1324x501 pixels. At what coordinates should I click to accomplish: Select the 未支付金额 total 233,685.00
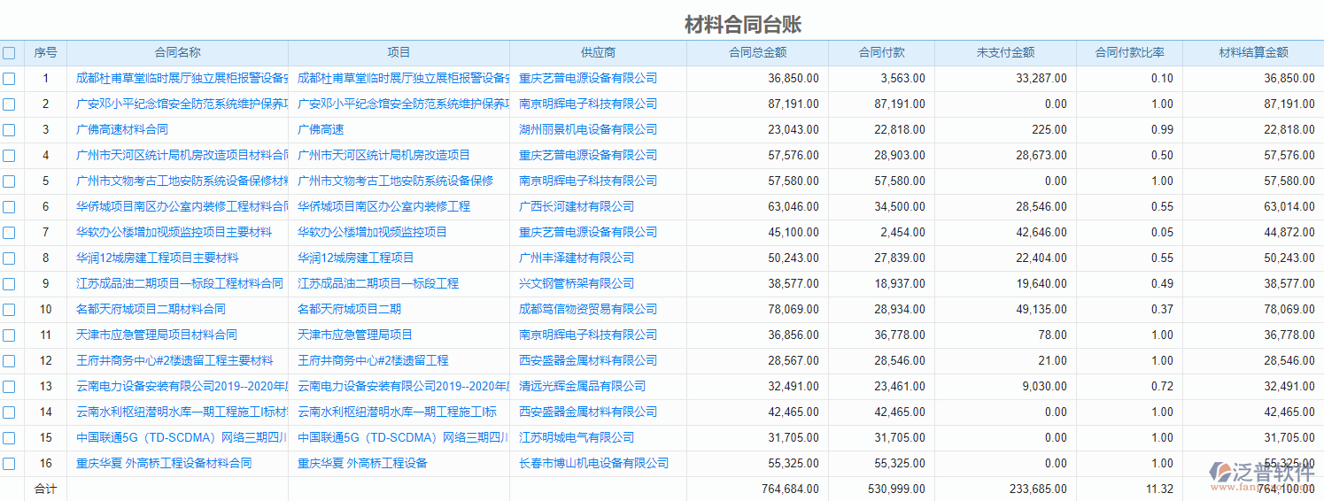pos(1038,489)
